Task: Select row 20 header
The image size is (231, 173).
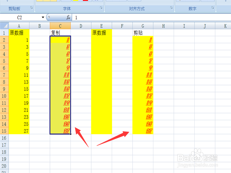Action: click(4, 166)
